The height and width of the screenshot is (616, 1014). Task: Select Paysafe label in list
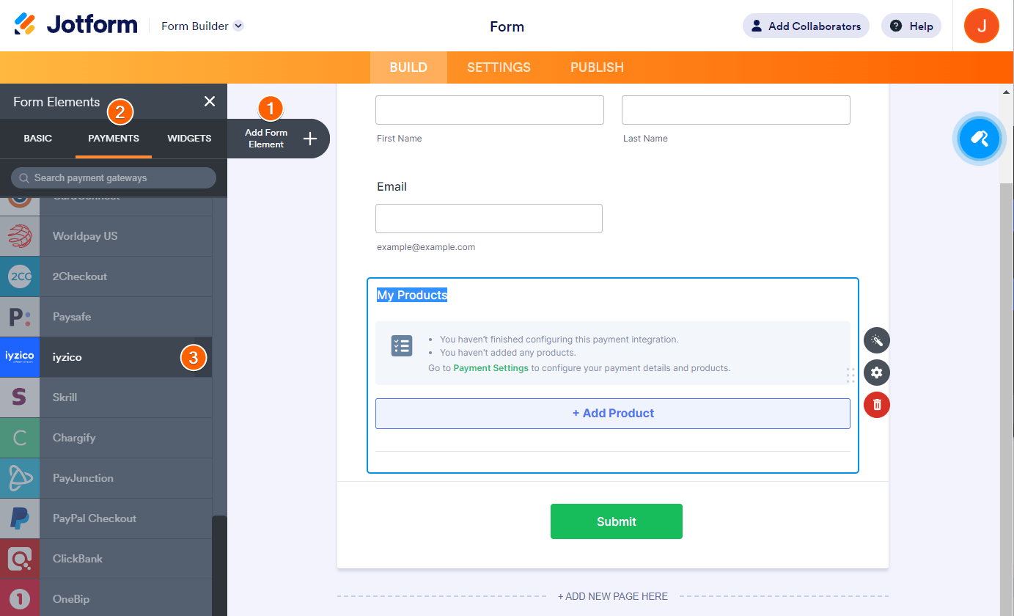pos(72,317)
